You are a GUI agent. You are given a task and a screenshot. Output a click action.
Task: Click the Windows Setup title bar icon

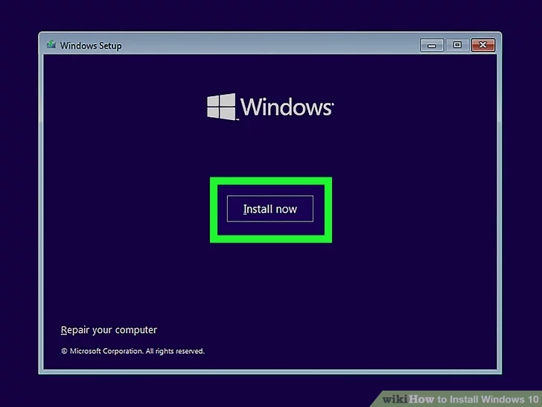pos(51,45)
